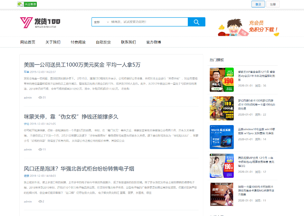Image resolution: width=304 pixels, height=216 pixels.
Task: Click eye view-count icon beside 31
Action: (x=40, y=97)
